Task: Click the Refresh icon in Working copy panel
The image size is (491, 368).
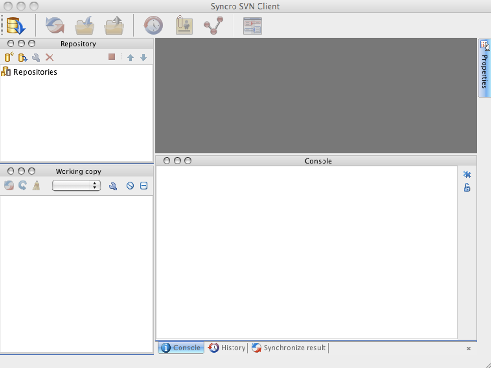Action: (x=23, y=185)
